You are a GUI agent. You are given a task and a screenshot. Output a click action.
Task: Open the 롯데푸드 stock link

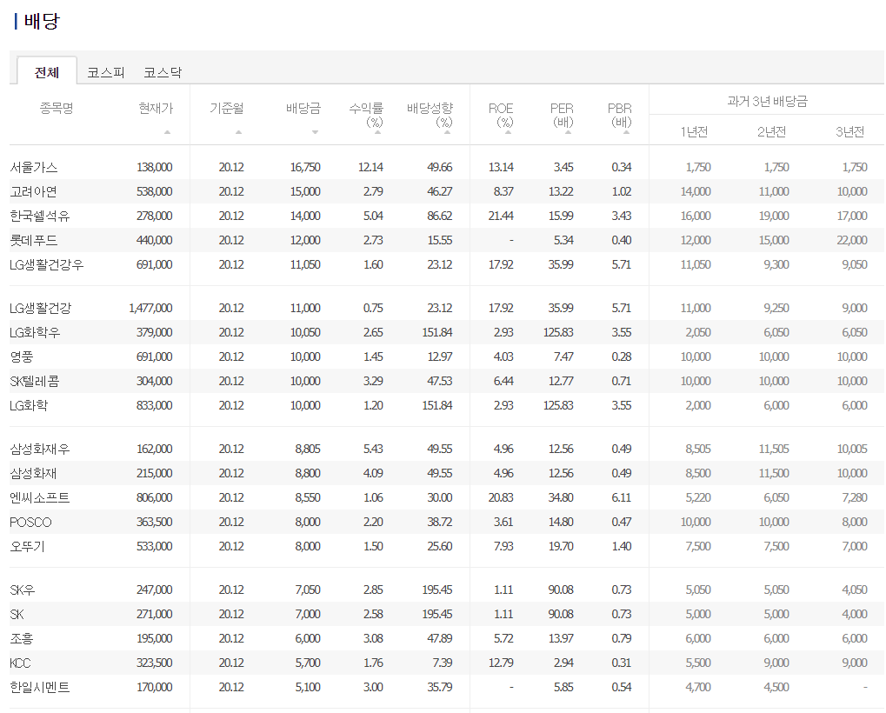click(34, 240)
